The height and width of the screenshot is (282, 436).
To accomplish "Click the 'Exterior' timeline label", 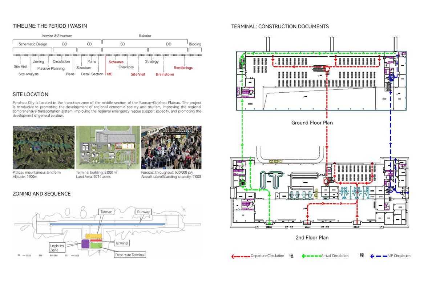I will (x=145, y=36).
